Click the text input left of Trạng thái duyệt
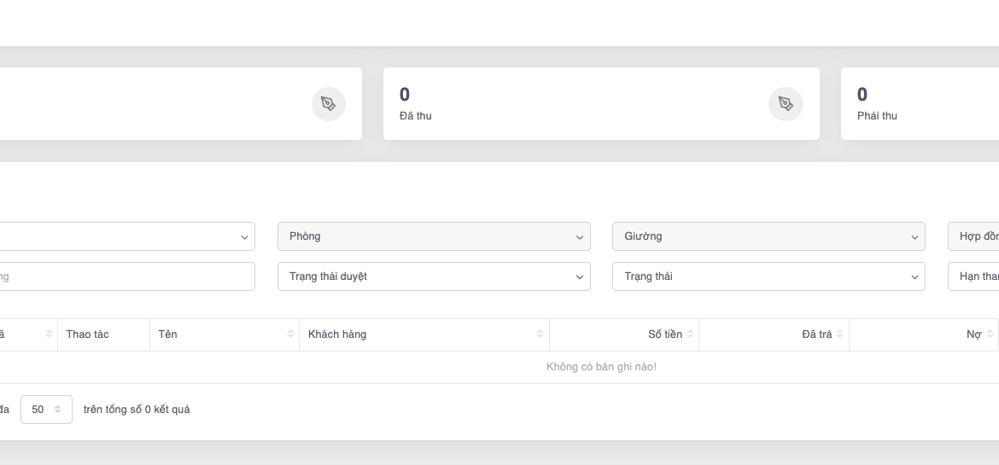Image resolution: width=999 pixels, height=465 pixels. point(128,276)
